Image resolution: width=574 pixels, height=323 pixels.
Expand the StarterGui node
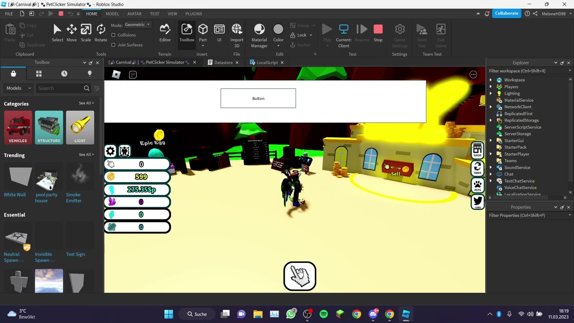(491, 140)
